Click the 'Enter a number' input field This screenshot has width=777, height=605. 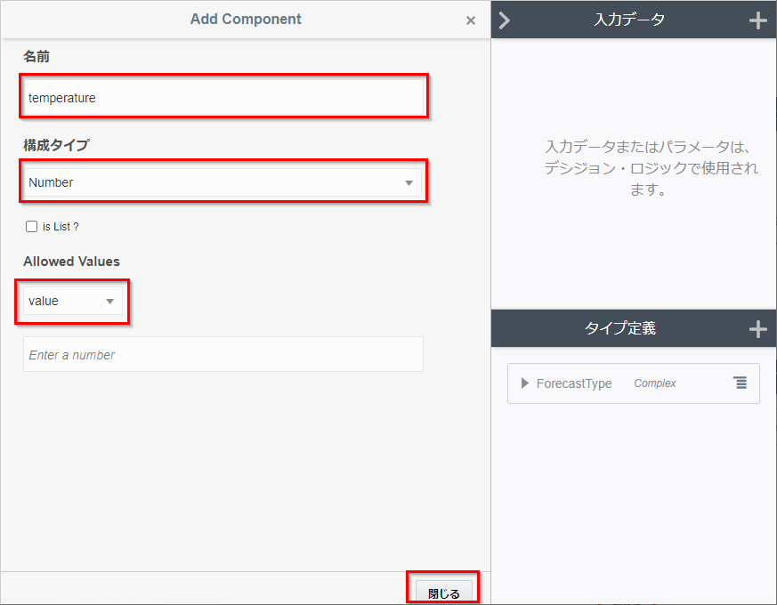coord(223,354)
